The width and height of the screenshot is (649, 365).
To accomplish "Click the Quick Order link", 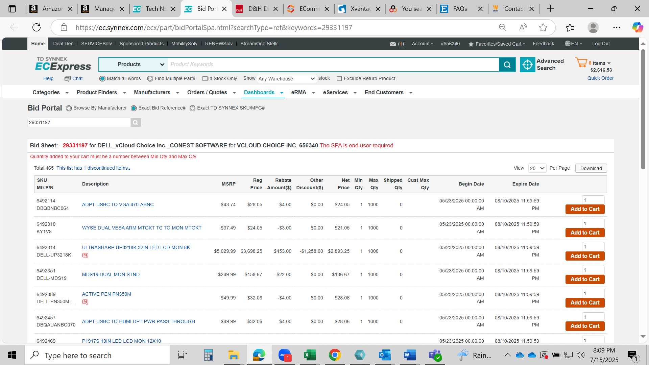I will coord(600,78).
